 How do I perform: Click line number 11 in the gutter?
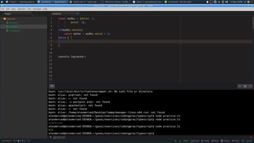[x=51, y=57]
